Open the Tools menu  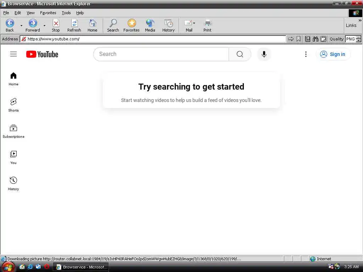coord(66,13)
